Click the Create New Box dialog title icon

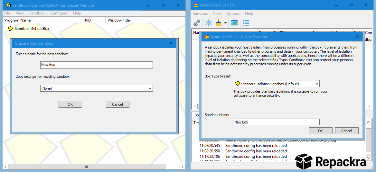coord(206,36)
